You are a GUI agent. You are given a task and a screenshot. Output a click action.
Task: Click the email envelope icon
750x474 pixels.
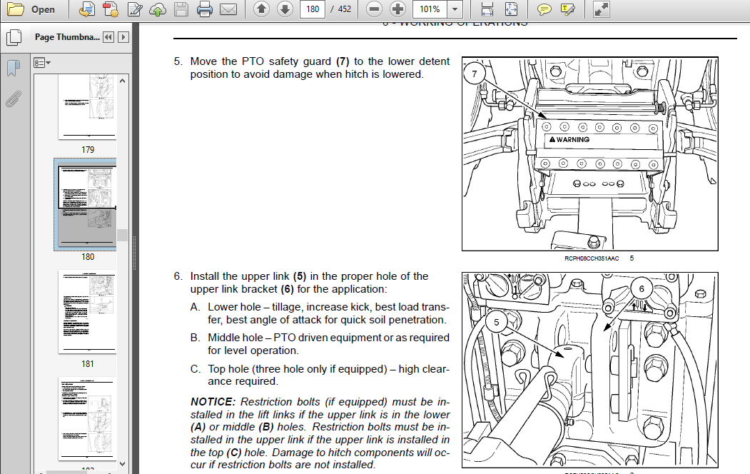click(x=228, y=9)
